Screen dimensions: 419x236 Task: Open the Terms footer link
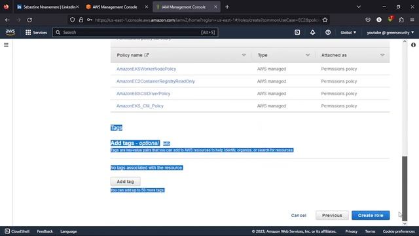point(370,231)
